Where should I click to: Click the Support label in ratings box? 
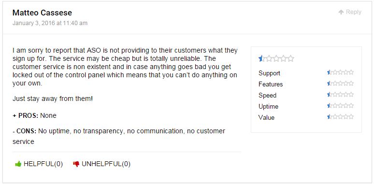[x=269, y=73]
